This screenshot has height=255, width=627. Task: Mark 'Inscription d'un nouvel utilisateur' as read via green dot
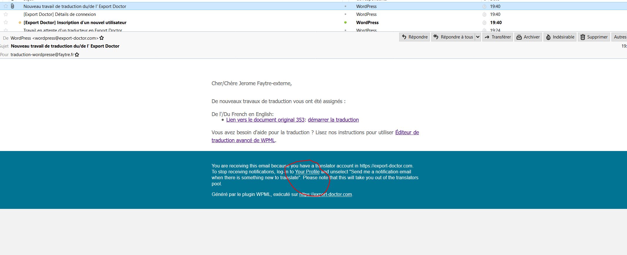(x=345, y=22)
